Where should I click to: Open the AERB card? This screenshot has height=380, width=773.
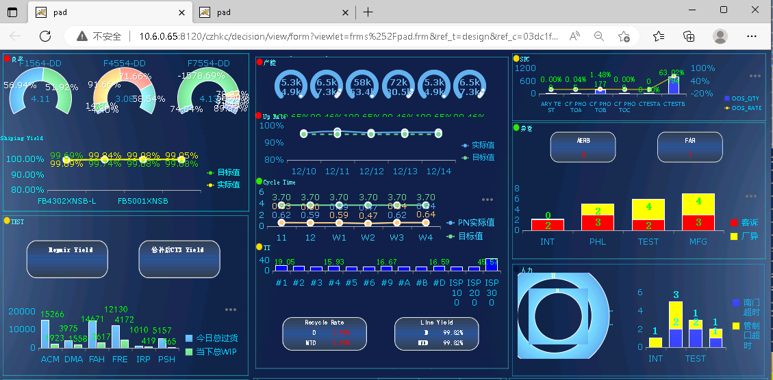pos(583,147)
